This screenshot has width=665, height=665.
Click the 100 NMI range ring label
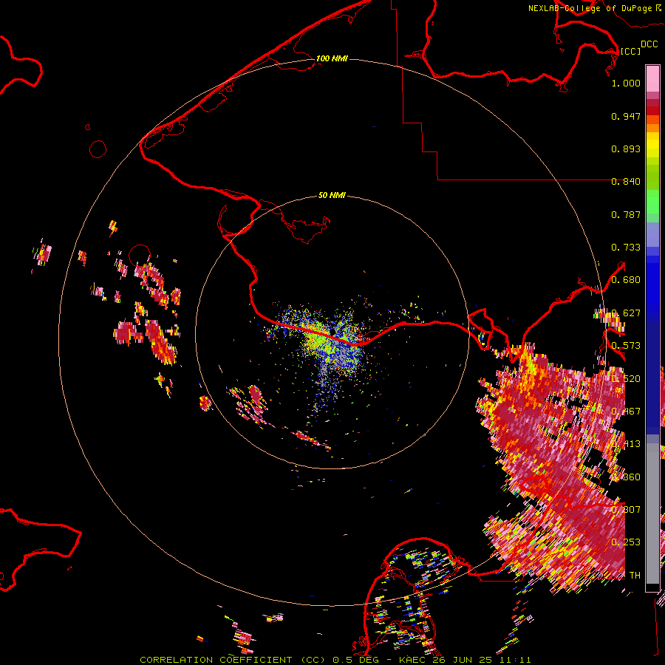click(x=332, y=58)
